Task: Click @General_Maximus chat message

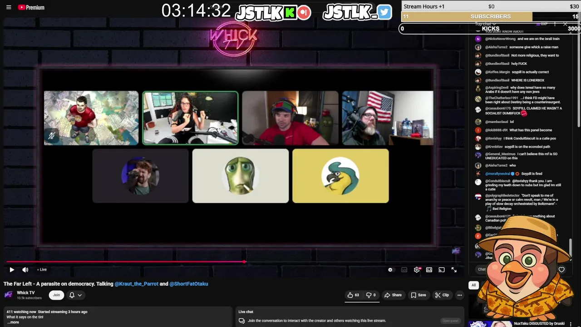Action: pyautogui.click(x=521, y=156)
